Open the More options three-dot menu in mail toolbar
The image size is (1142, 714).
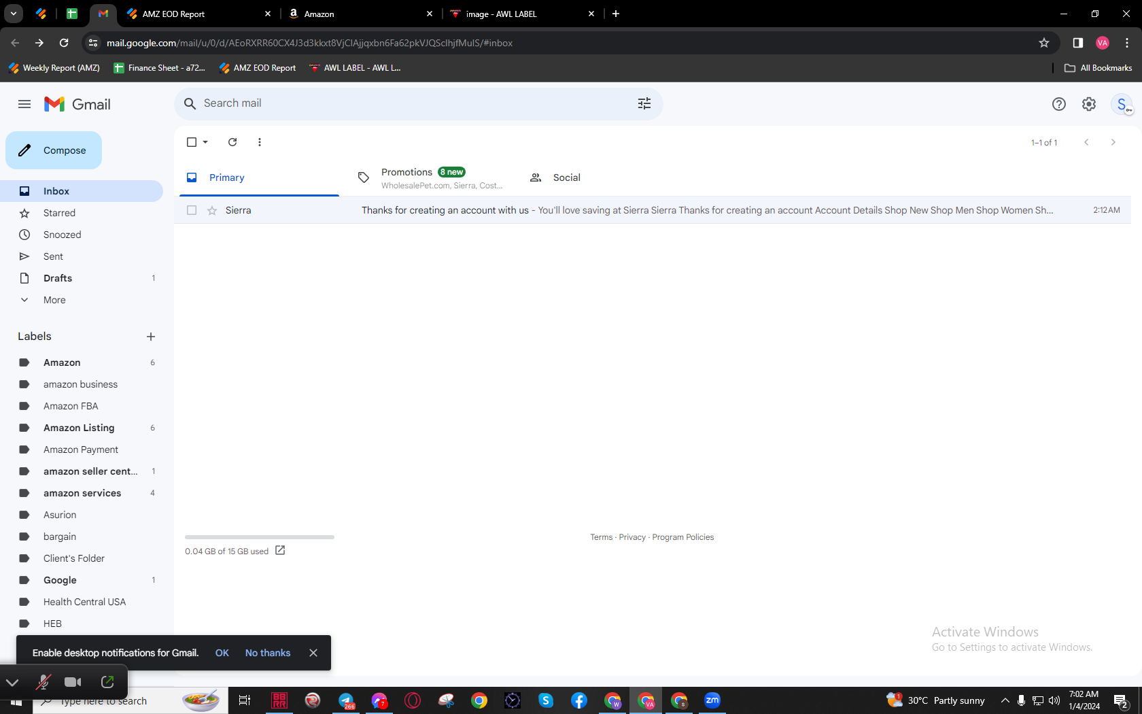260,142
